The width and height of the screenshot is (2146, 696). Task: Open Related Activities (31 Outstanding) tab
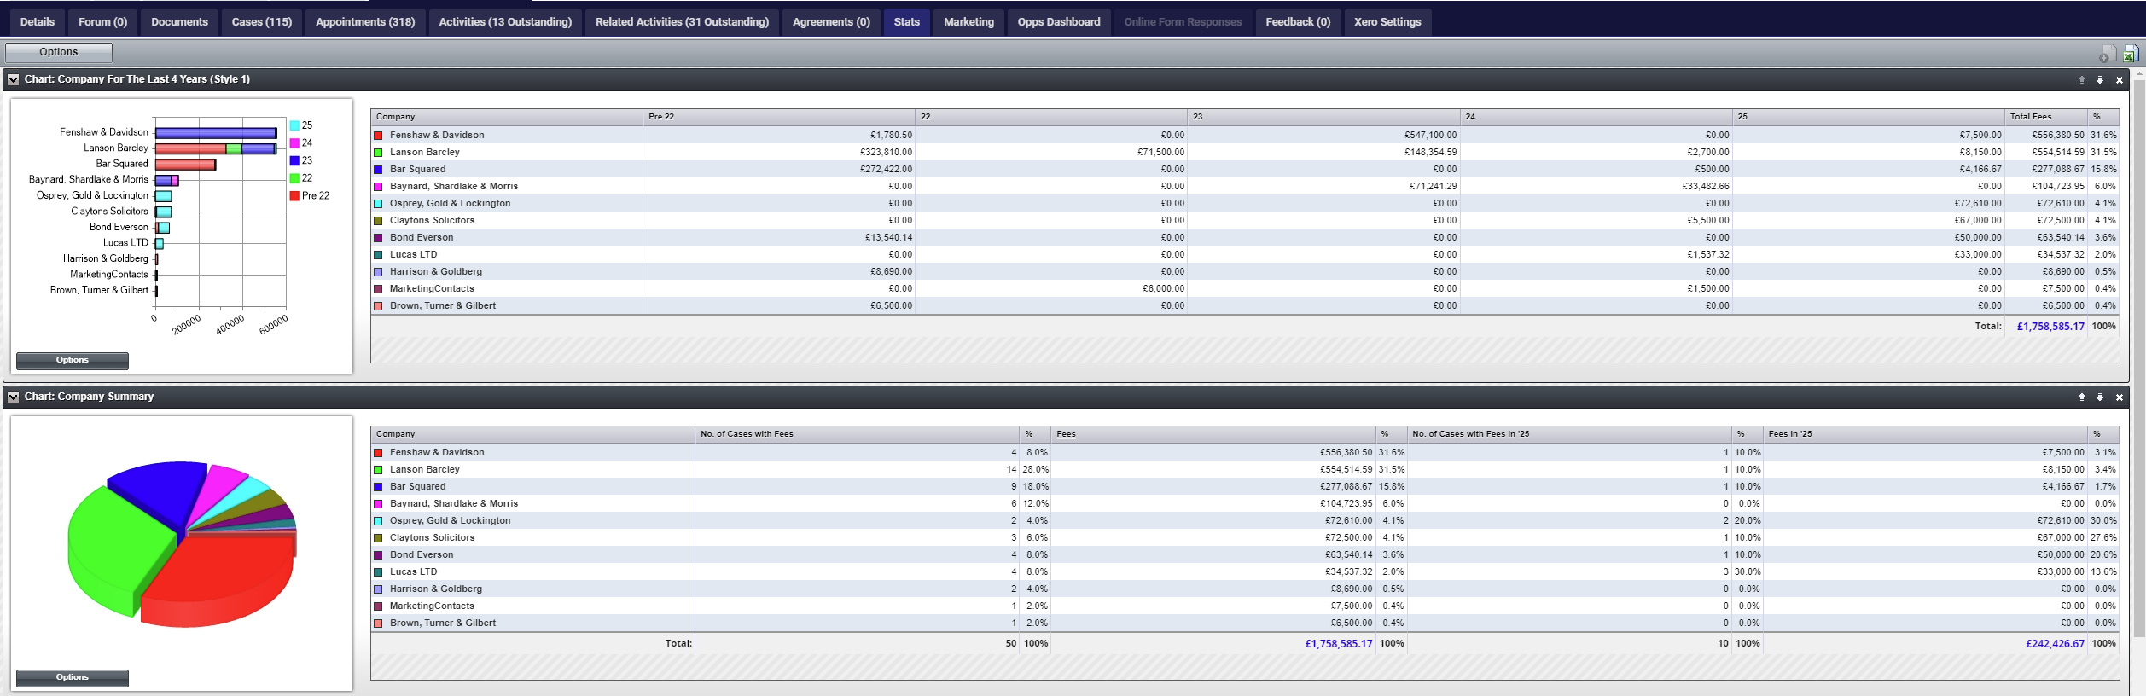(682, 22)
